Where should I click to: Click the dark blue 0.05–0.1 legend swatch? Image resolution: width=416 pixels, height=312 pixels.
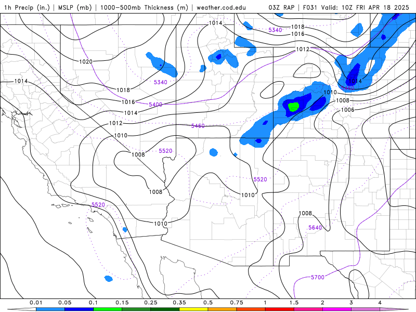[x=79, y=309]
